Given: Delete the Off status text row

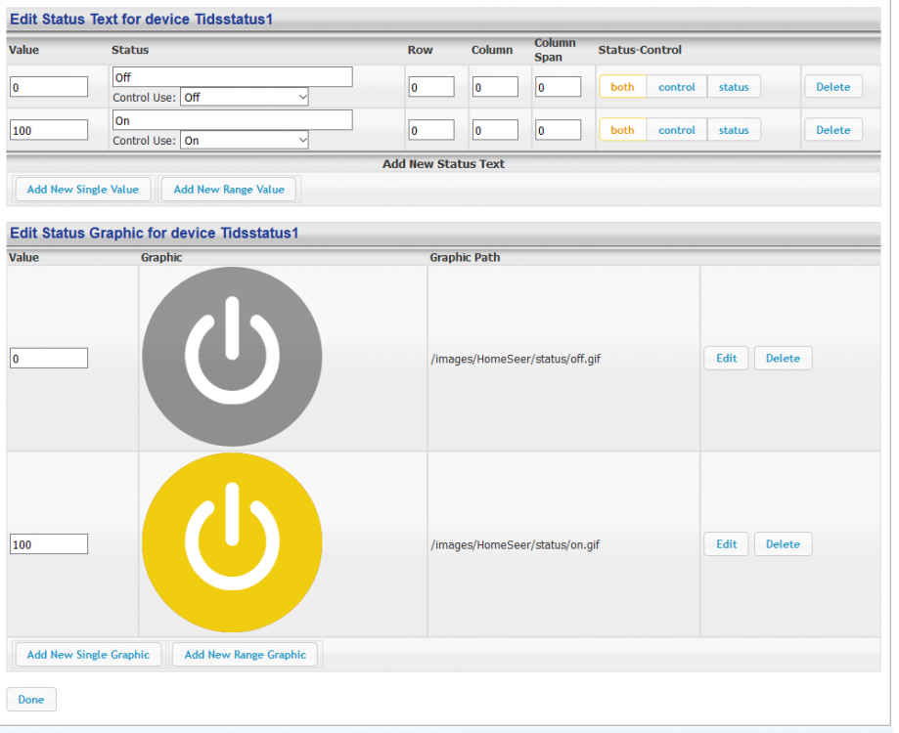Looking at the screenshot, I should tap(832, 87).
